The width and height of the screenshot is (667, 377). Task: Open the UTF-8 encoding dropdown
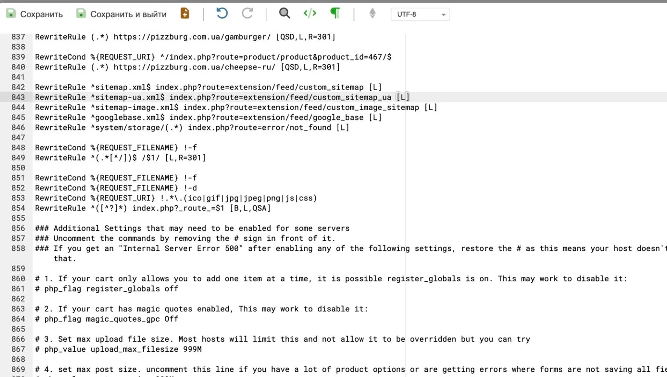click(x=420, y=14)
